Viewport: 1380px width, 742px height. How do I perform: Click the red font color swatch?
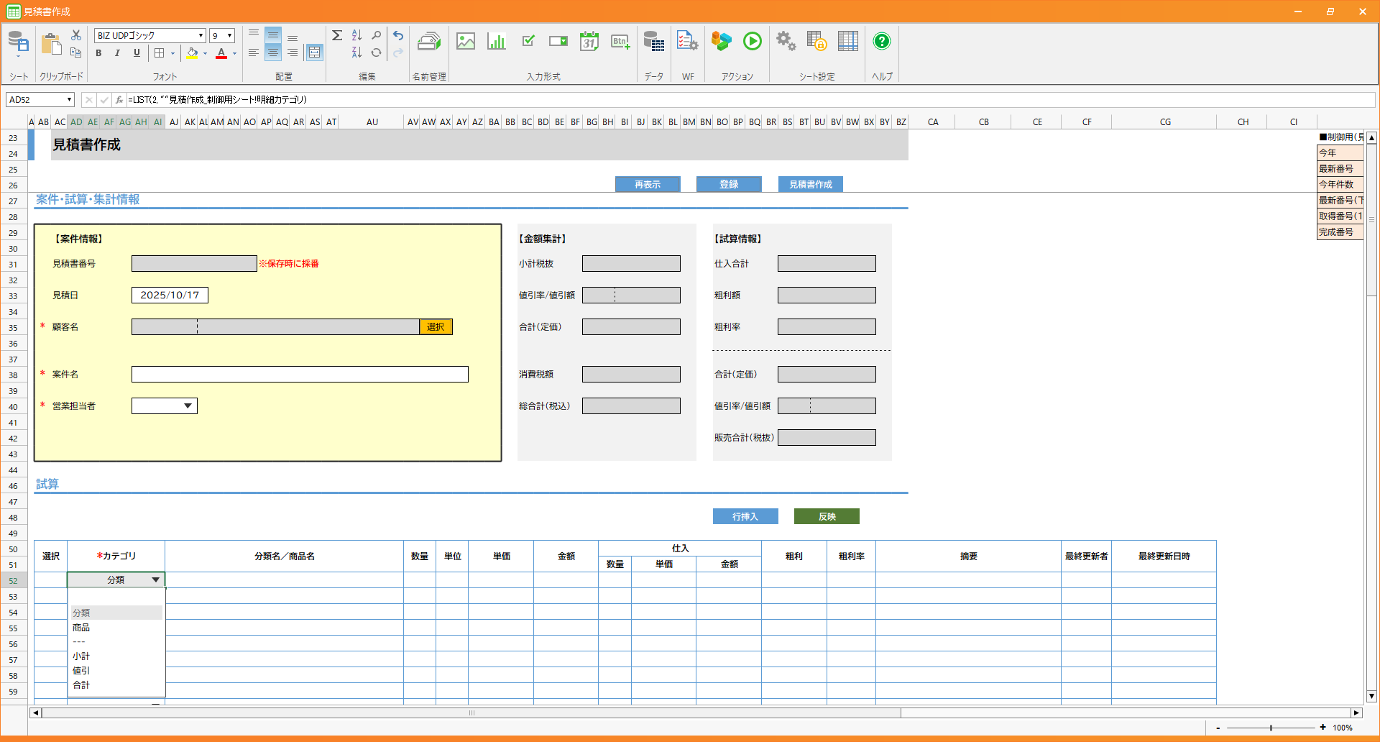click(221, 53)
